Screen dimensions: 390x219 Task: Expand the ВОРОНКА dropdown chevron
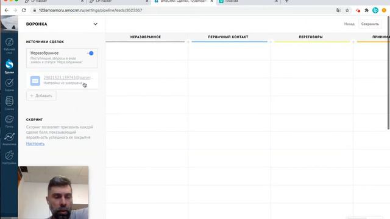point(96,24)
